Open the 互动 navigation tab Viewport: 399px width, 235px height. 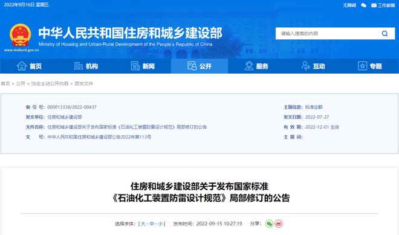[x=313, y=66]
